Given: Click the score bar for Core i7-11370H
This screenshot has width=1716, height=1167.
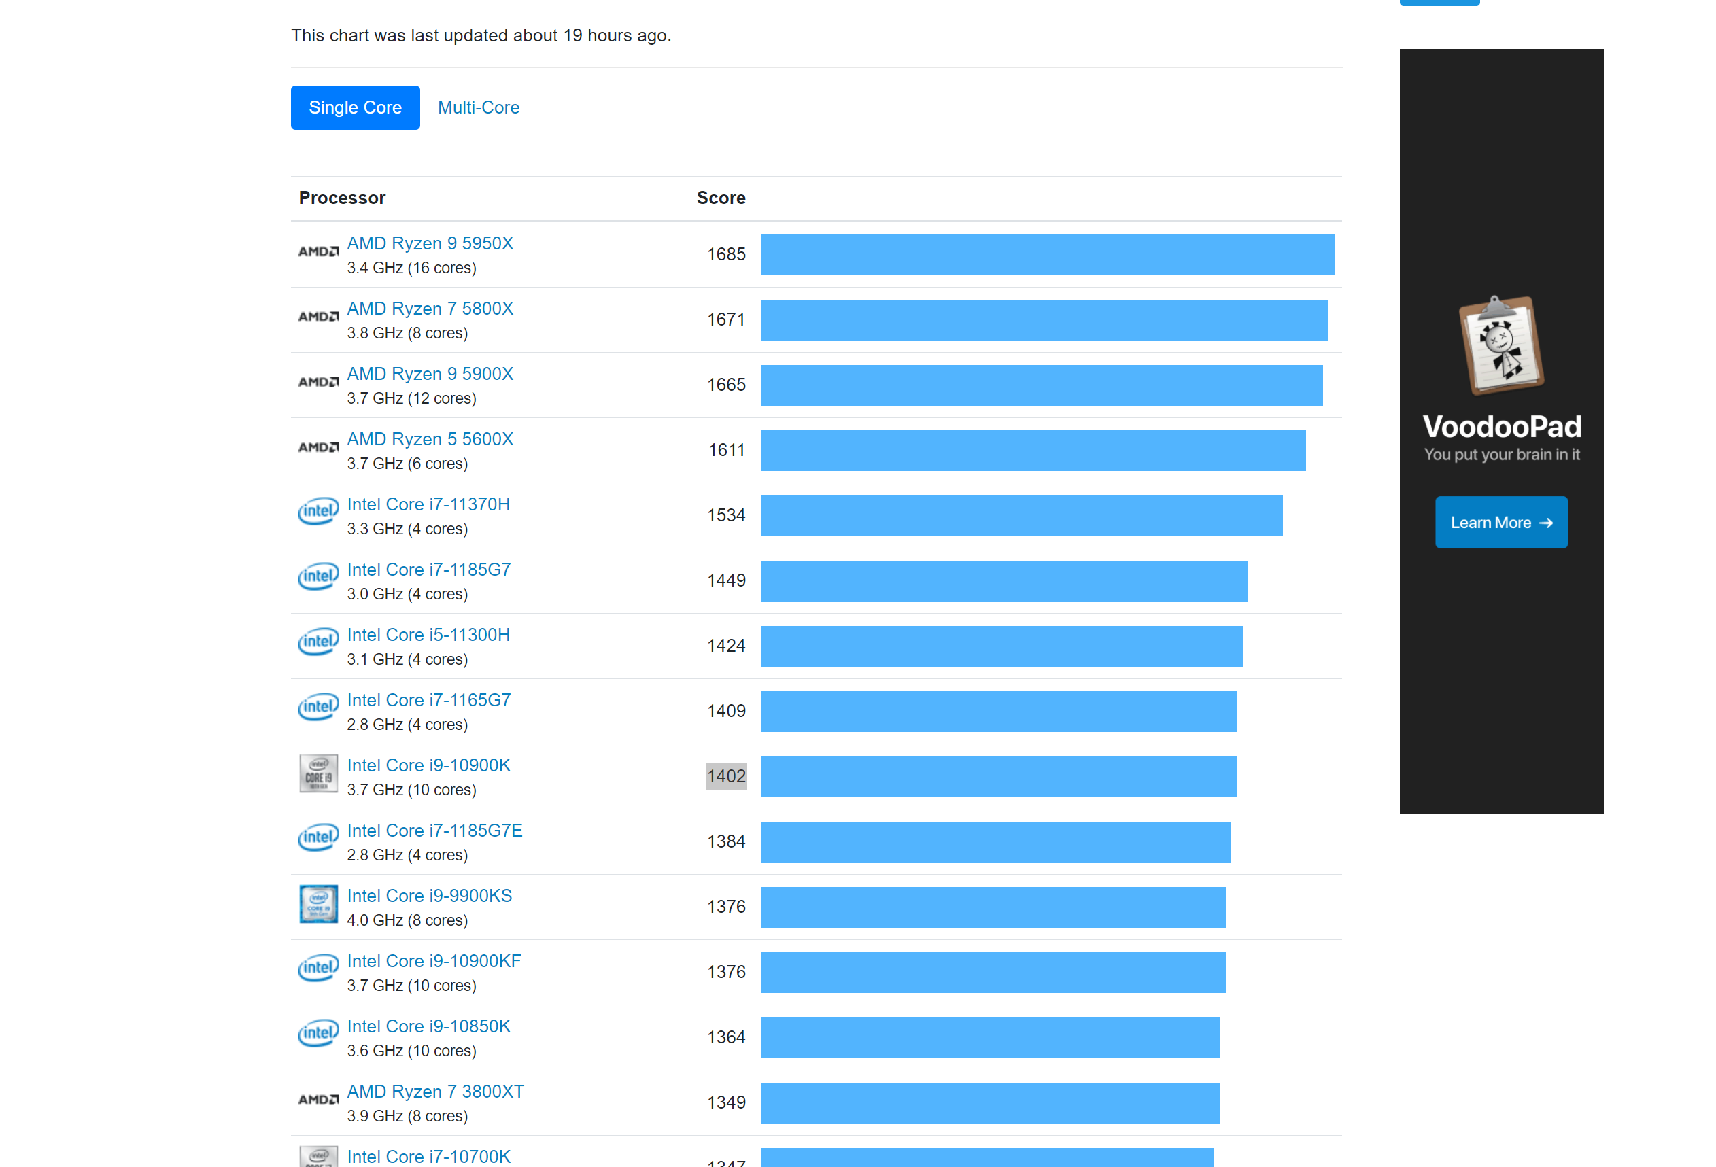Looking at the screenshot, I should 1021,516.
